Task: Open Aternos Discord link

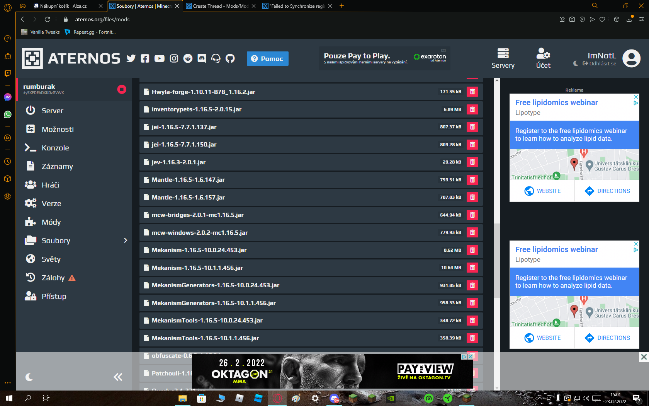Action: pos(202,58)
